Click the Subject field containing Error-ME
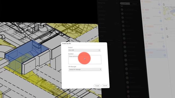The image size is (175, 98). pos(84,50)
